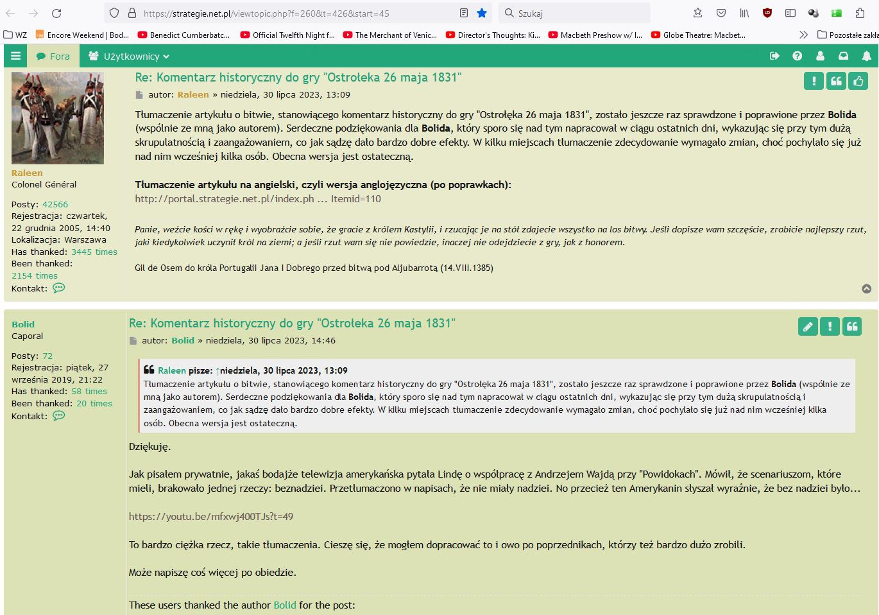Screen dimensions: 879x615
Task: Edit Bolid's post with the pencil icon
Action: [808, 327]
